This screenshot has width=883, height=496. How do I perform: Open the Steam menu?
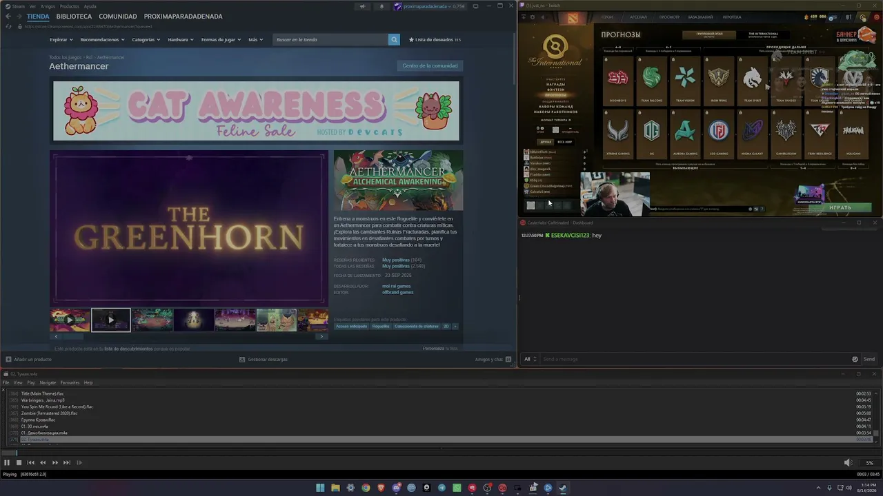[x=19, y=6]
